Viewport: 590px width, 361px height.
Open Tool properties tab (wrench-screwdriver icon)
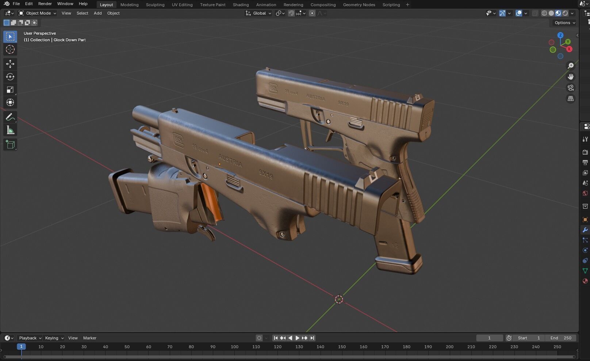tap(585, 139)
